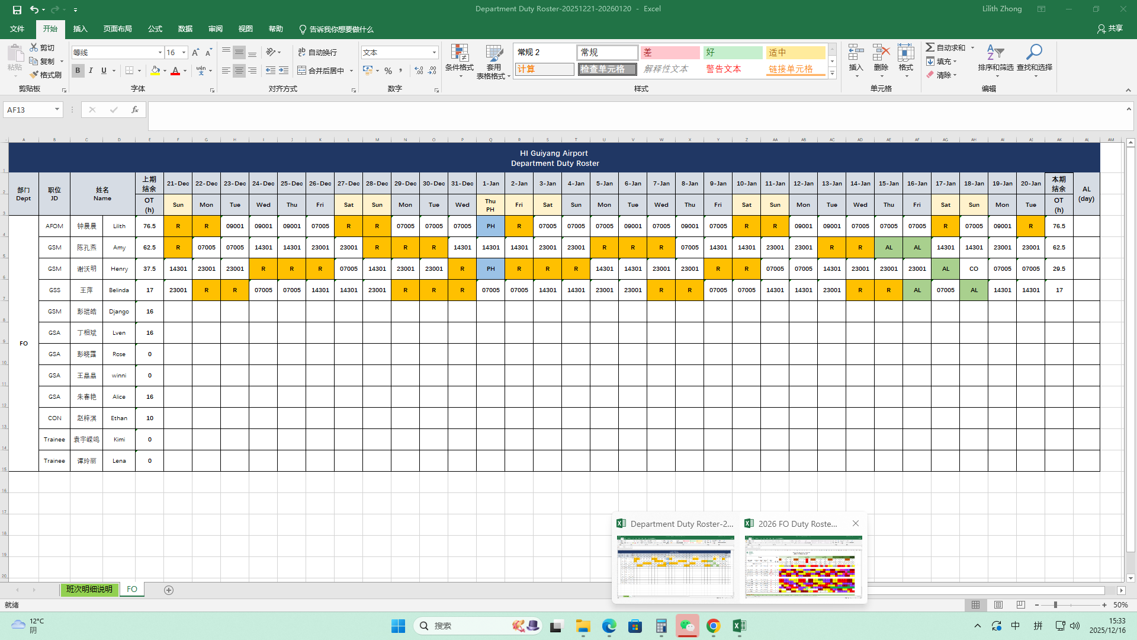Screen dimensions: 1137x640
Task: Click Merge and Center icon
Action: (302, 71)
